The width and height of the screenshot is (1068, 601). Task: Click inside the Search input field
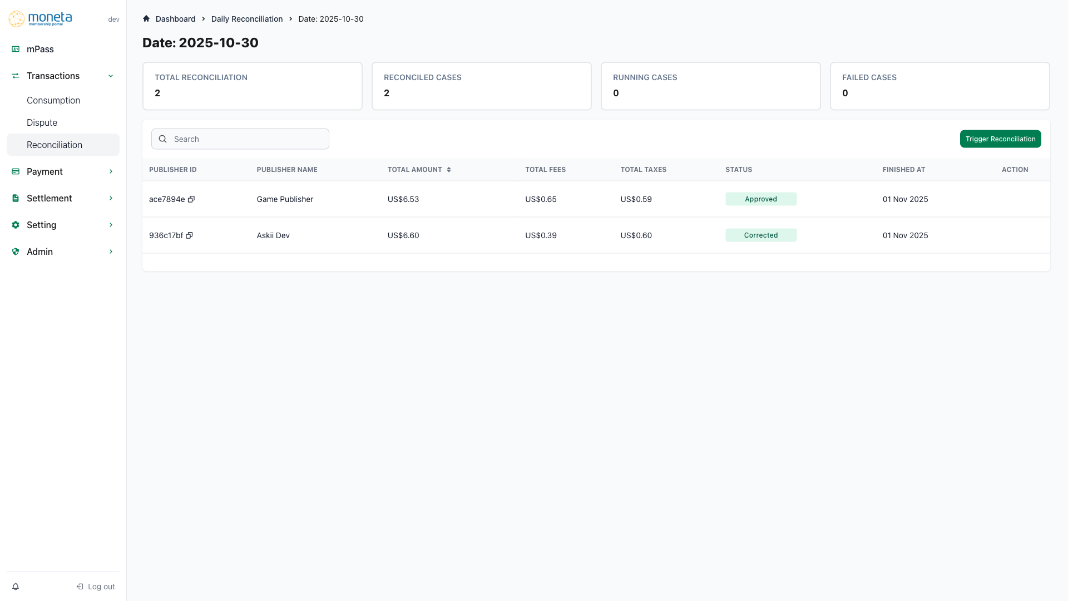[x=245, y=139]
